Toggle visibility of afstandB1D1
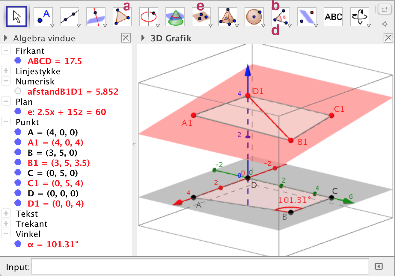395x276 pixels. coord(18,91)
